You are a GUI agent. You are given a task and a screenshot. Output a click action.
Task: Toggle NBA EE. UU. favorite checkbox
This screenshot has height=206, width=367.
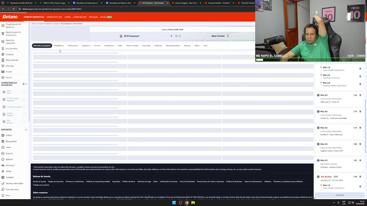coord(24,122)
